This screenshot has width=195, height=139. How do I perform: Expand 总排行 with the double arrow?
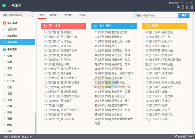(183, 26)
